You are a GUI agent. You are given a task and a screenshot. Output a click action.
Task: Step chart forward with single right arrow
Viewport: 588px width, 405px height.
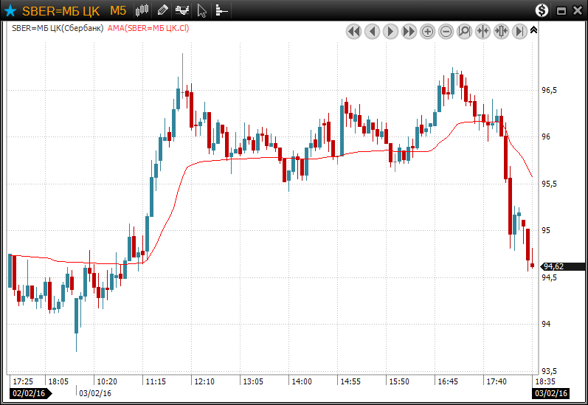click(390, 31)
